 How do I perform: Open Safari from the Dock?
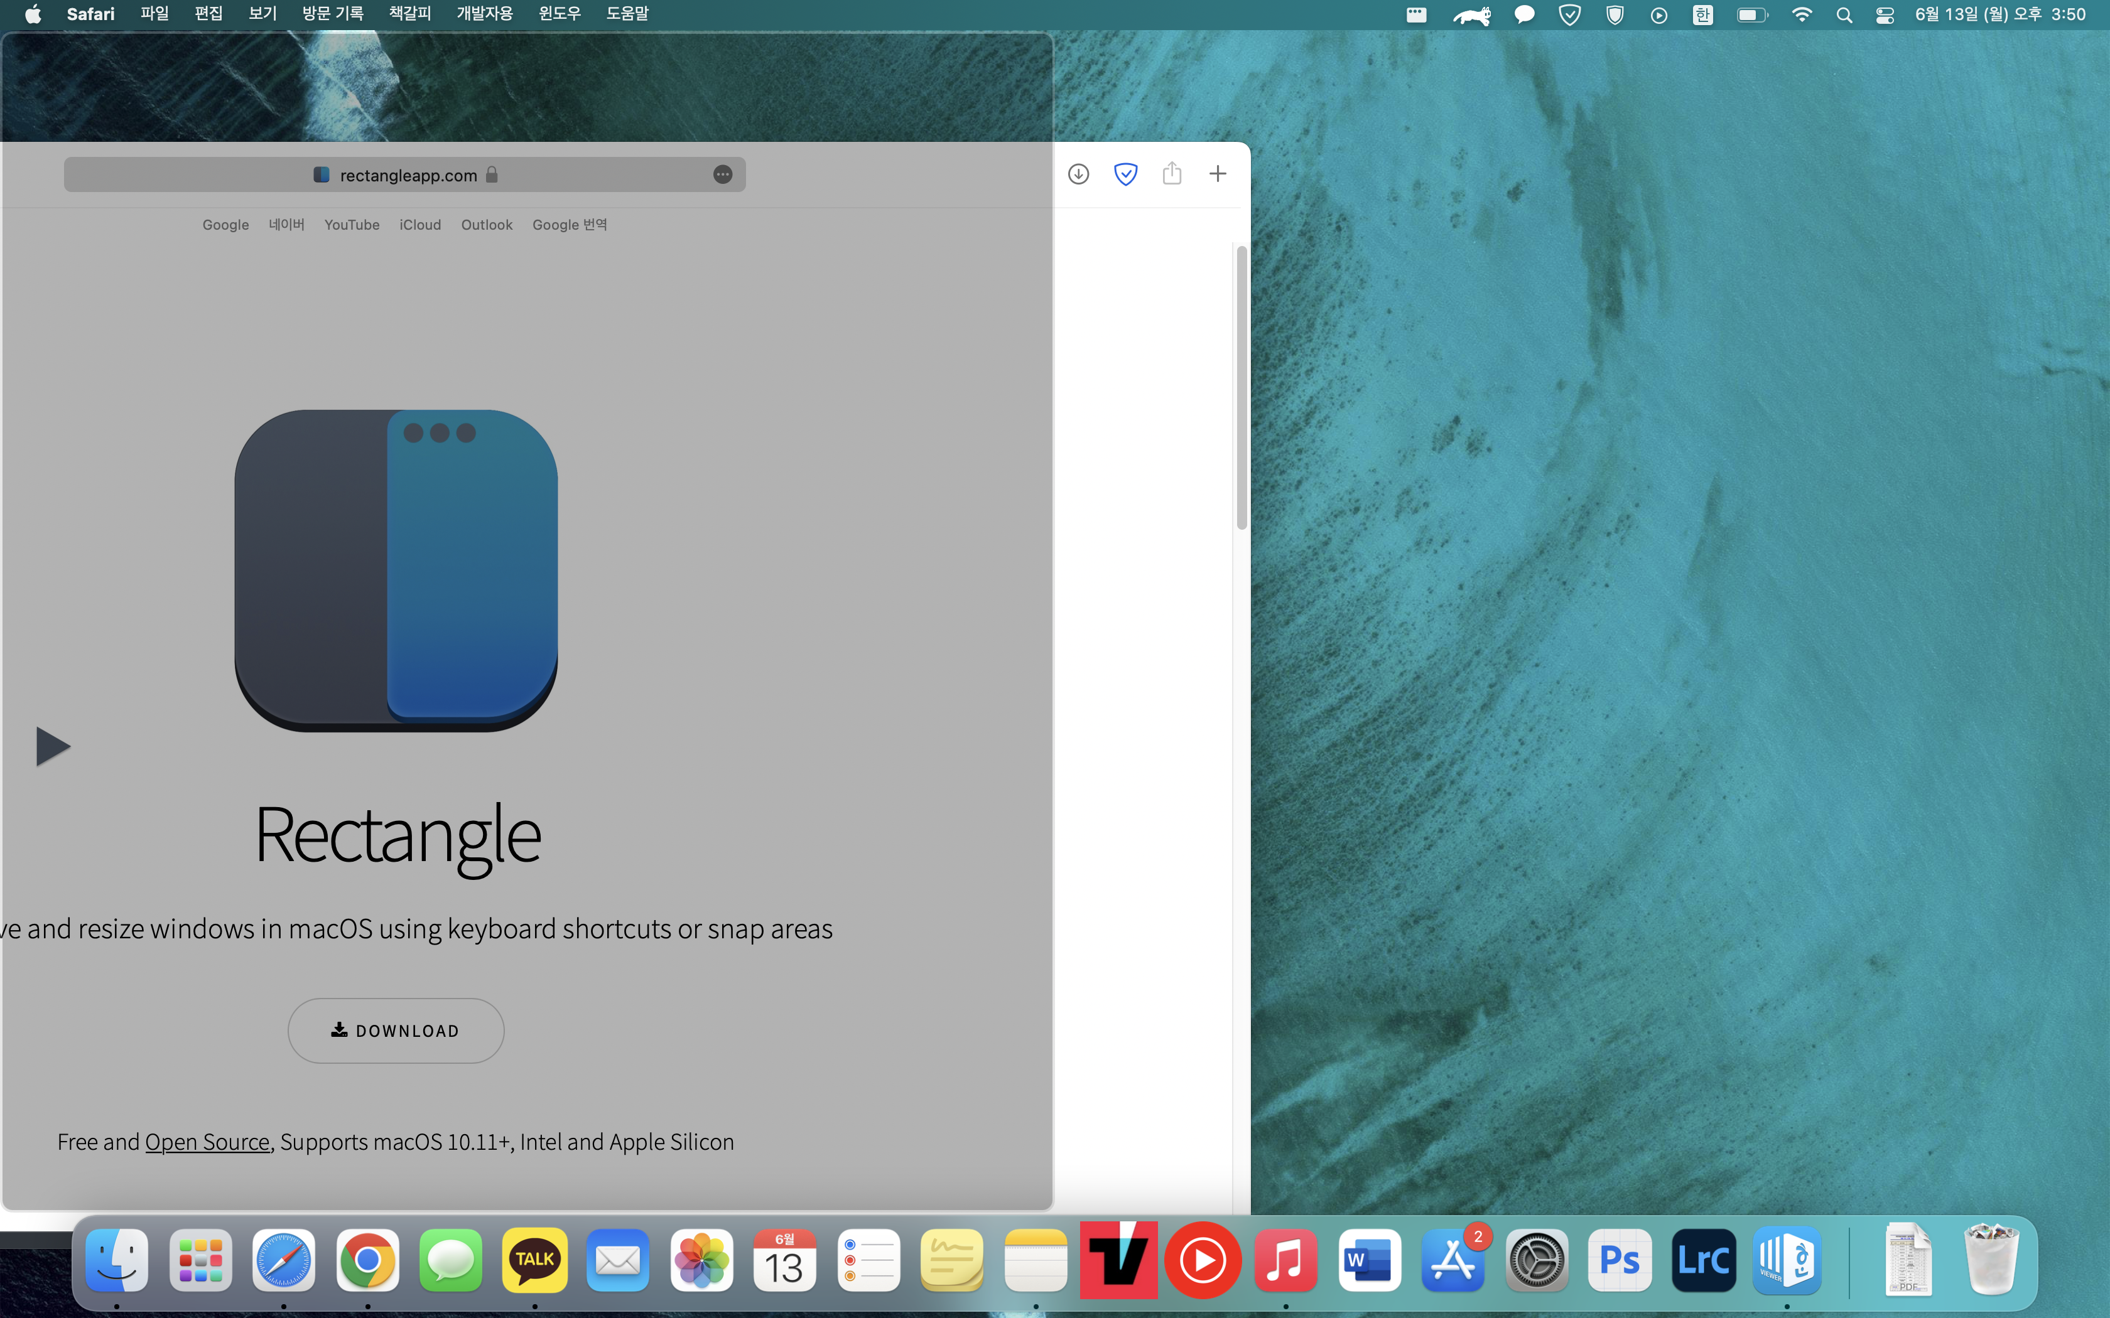coord(283,1260)
